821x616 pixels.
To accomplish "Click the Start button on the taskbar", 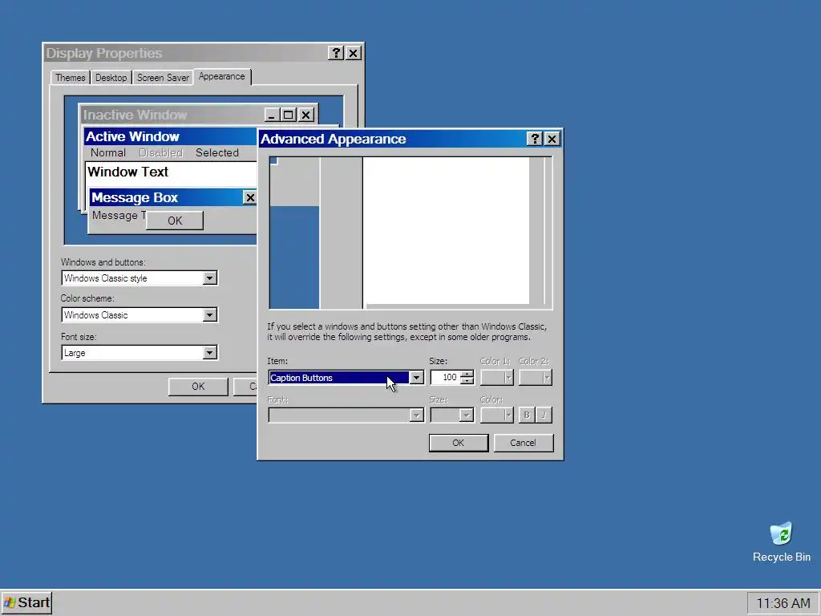I will coord(26,603).
